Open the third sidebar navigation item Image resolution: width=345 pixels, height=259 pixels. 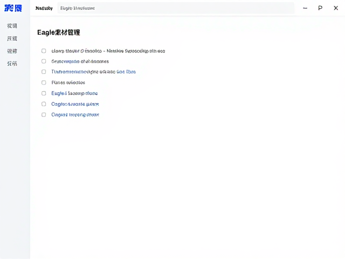pyautogui.click(x=12, y=51)
